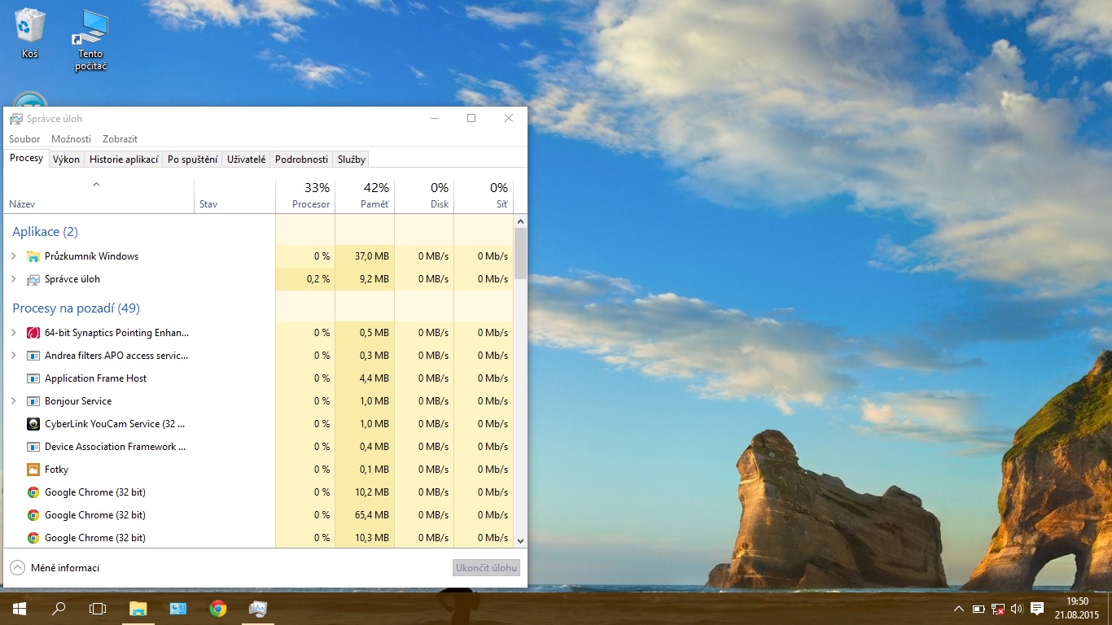Screen dimensions: 1112x625
Task: Select the Koš recycle bin desktop icon
Action: point(30,34)
